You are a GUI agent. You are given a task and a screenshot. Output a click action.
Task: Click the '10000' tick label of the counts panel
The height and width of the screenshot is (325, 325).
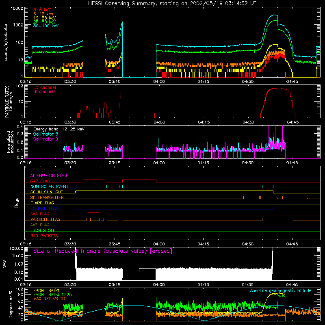pos(17,9)
